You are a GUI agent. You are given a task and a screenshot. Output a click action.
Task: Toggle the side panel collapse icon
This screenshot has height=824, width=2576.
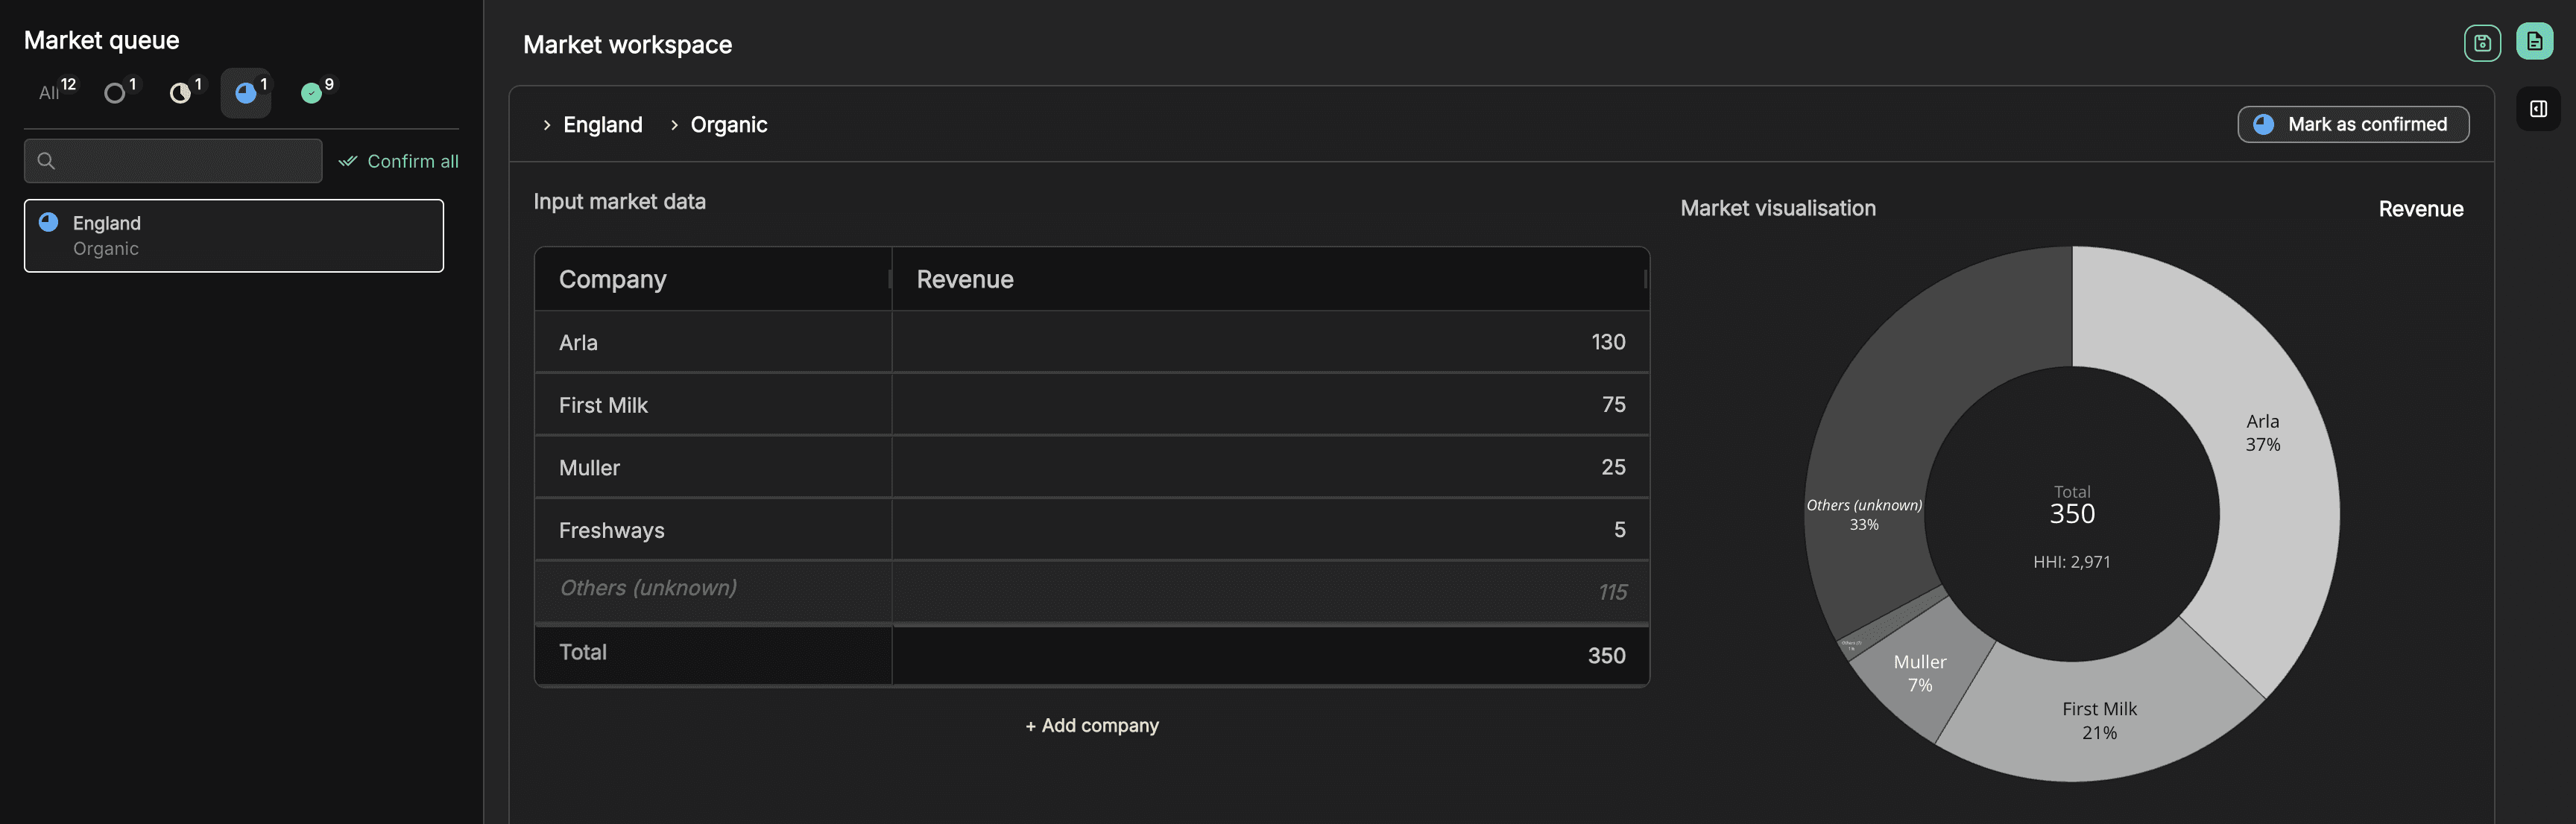pos(2538,109)
